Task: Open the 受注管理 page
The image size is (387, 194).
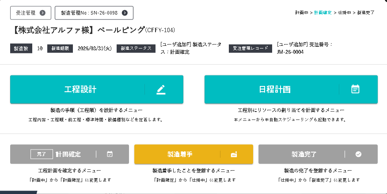Action: pos(27,13)
